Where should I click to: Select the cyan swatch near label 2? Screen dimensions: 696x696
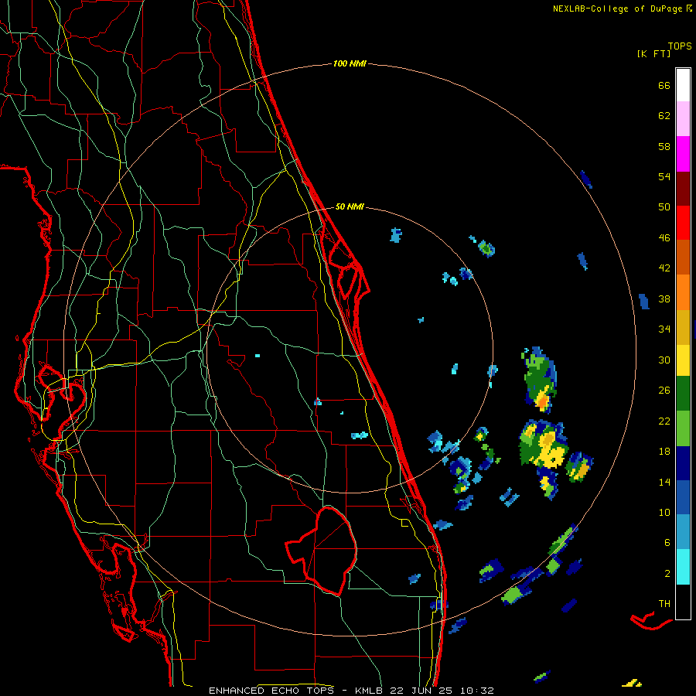683,567
